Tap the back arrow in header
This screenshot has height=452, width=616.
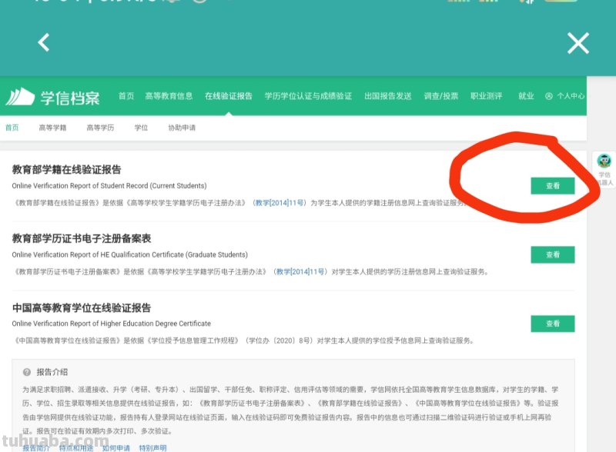tap(44, 42)
